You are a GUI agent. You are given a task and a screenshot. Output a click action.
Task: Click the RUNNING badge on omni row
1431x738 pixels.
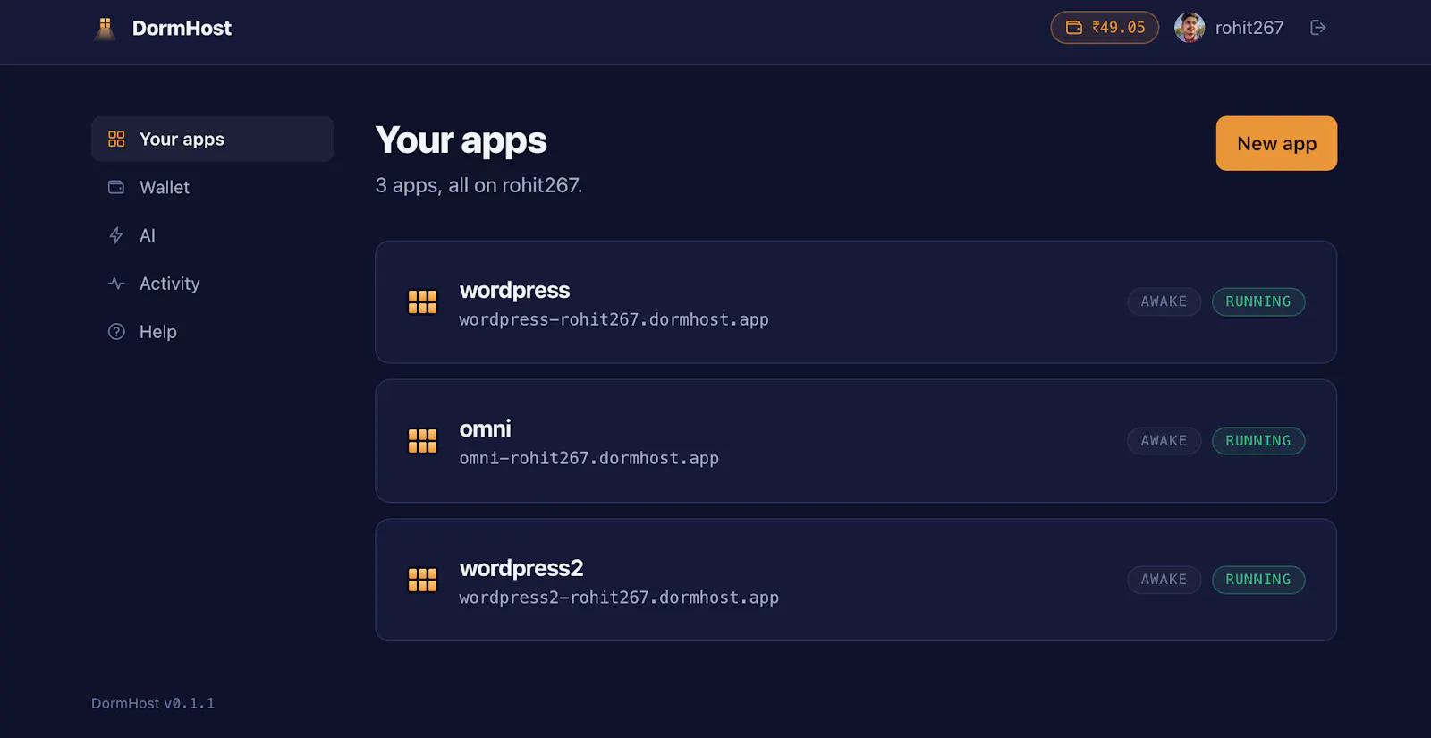(x=1258, y=441)
